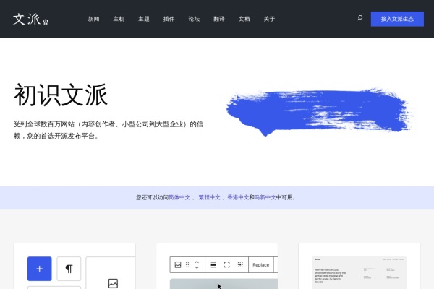
Task: Click the image placeholder icon in first card
Action: (x=113, y=283)
